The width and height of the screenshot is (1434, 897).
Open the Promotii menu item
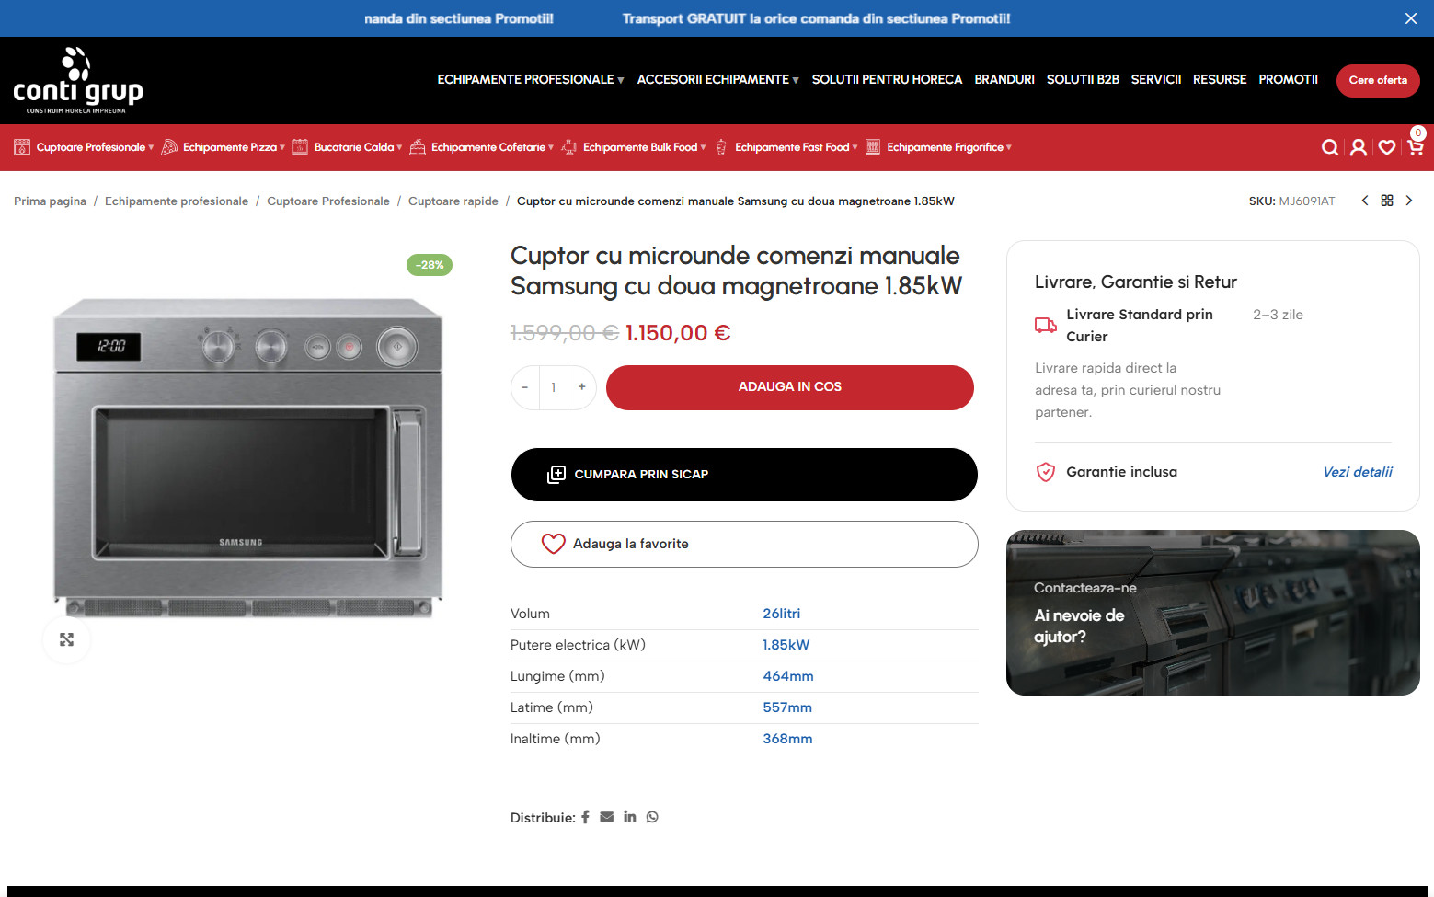click(x=1288, y=80)
